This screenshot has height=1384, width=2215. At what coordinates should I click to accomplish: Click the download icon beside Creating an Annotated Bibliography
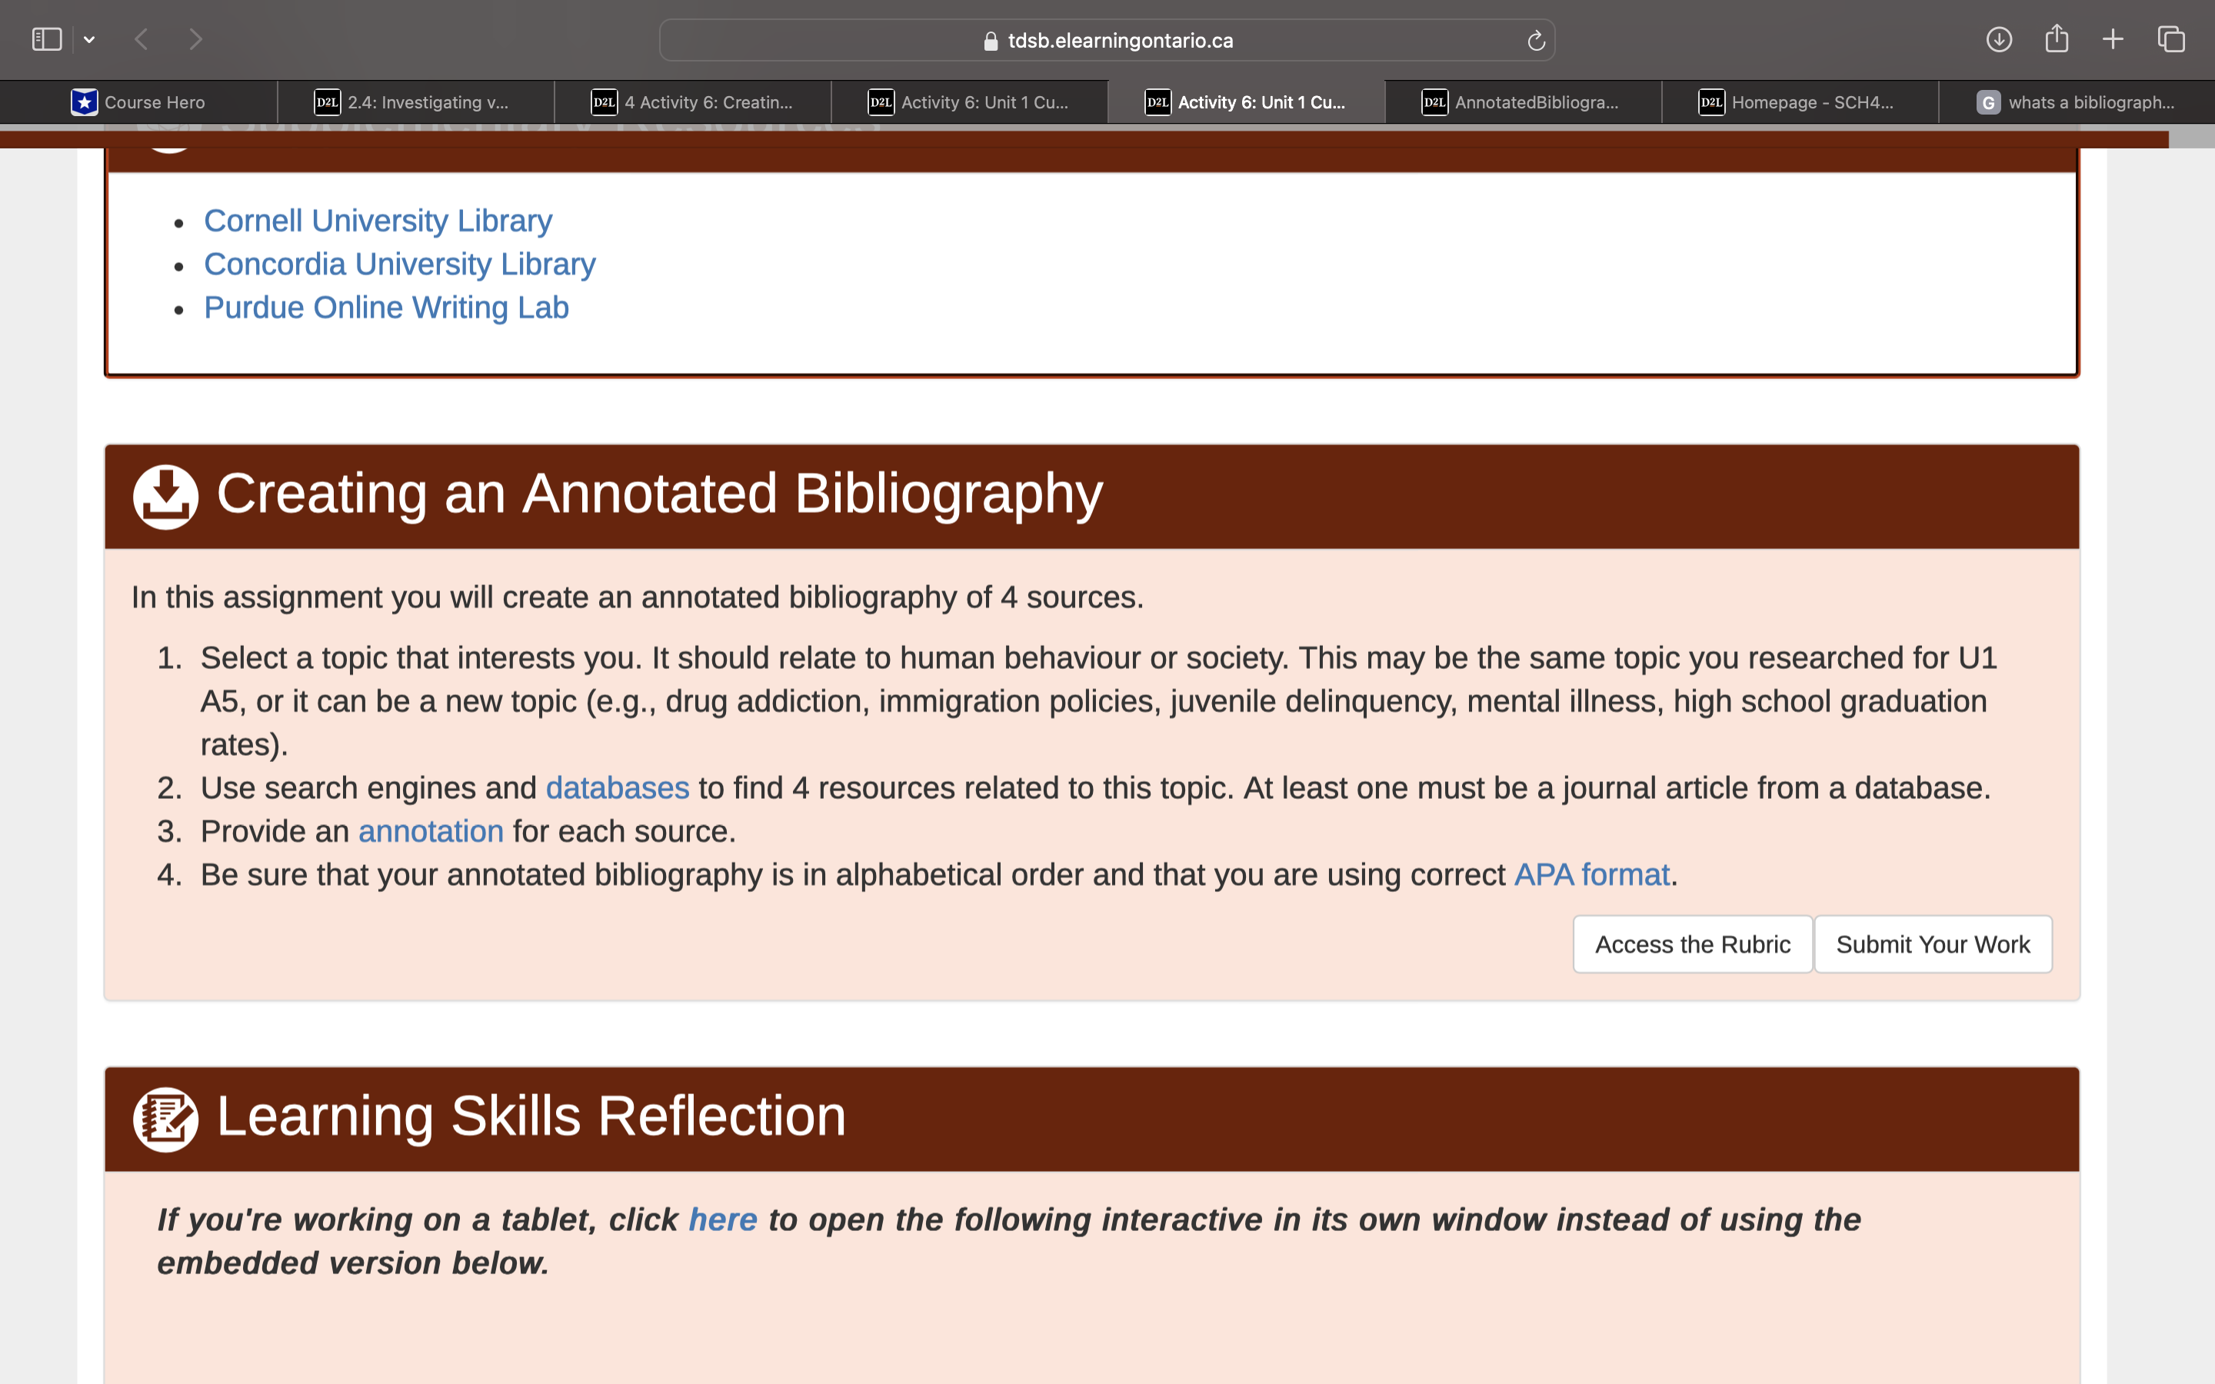tap(165, 495)
